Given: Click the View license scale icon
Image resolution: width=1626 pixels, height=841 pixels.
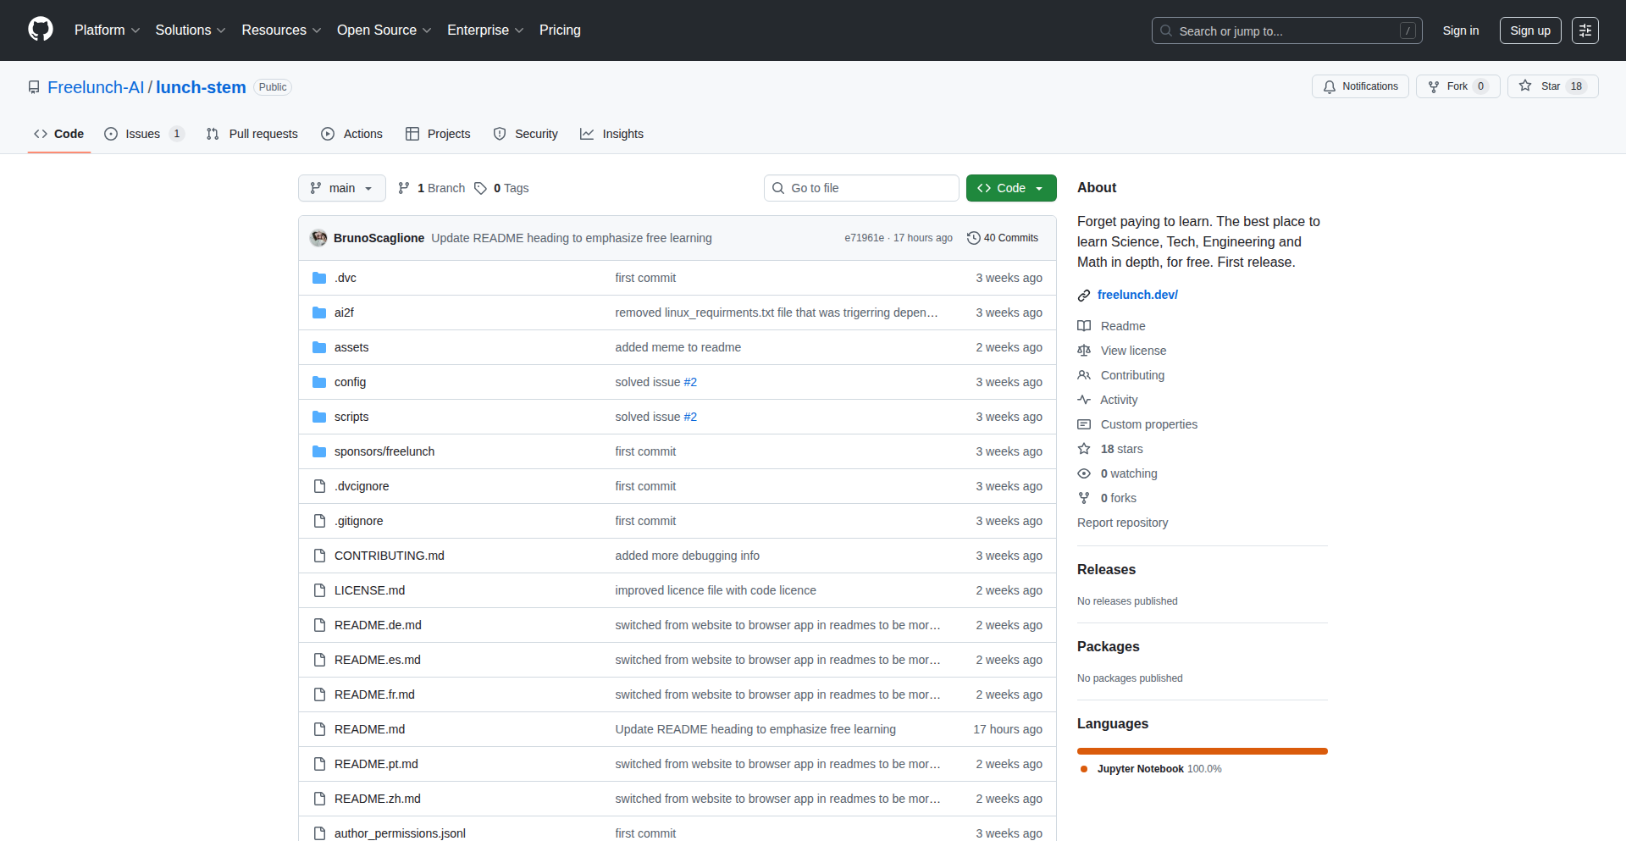Looking at the screenshot, I should (x=1084, y=351).
